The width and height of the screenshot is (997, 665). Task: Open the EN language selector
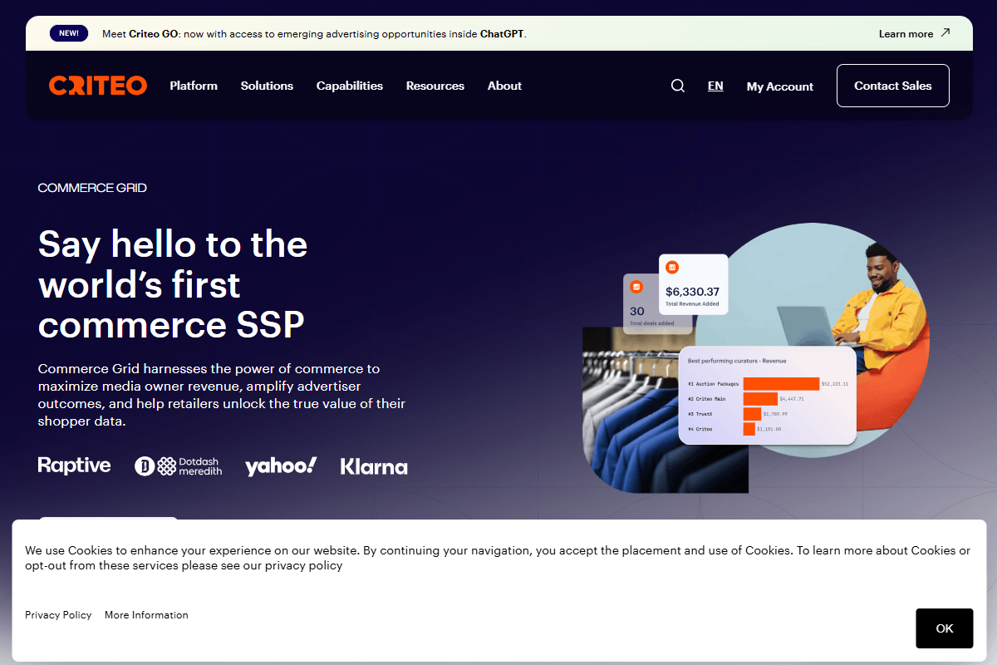click(715, 86)
